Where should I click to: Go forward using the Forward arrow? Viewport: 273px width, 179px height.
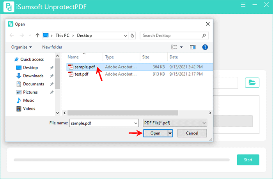point(22,35)
